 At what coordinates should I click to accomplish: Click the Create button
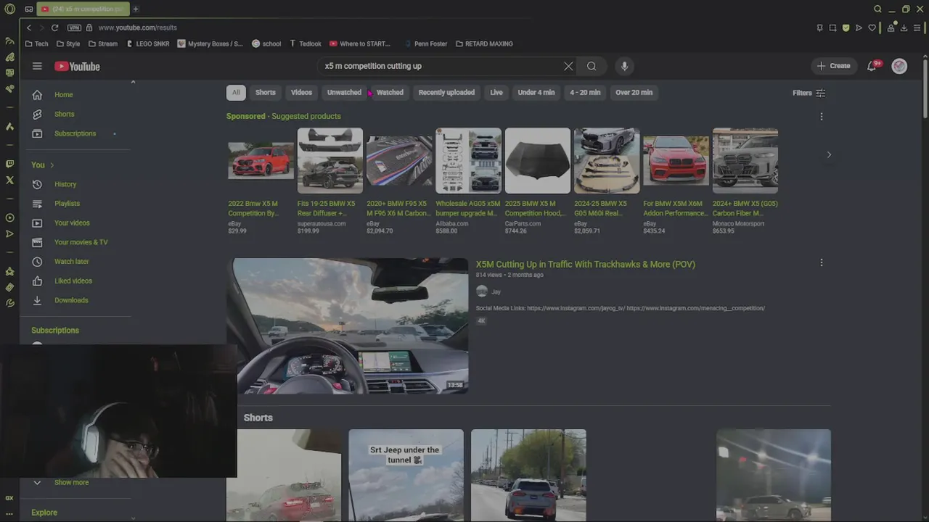tap(833, 66)
